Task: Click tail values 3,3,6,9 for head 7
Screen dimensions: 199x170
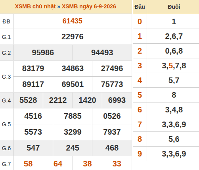Action: (174, 125)
